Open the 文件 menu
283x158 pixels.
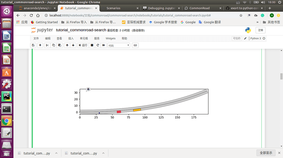(36, 38)
